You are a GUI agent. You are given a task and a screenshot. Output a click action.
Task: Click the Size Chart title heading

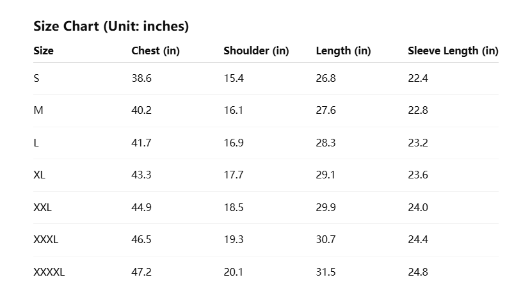point(111,26)
